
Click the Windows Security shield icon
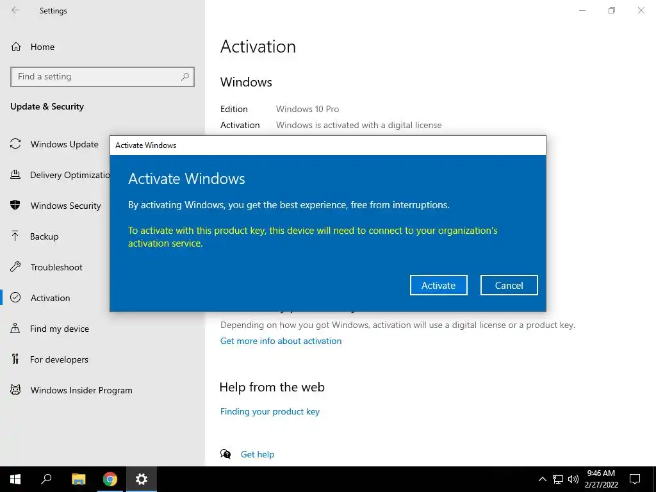(15, 205)
